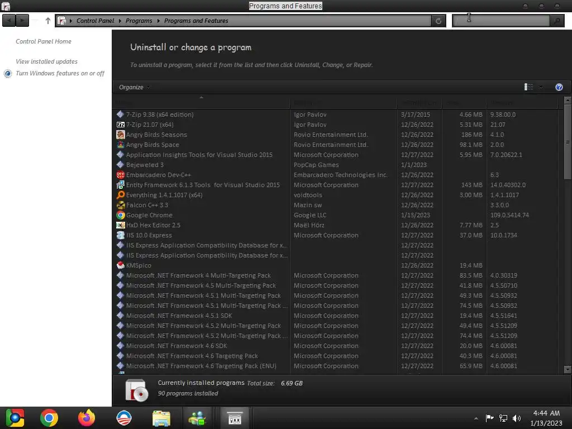
Task: Select the HxD Hex Editor 2.5 icon
Action: coord(121,225)
